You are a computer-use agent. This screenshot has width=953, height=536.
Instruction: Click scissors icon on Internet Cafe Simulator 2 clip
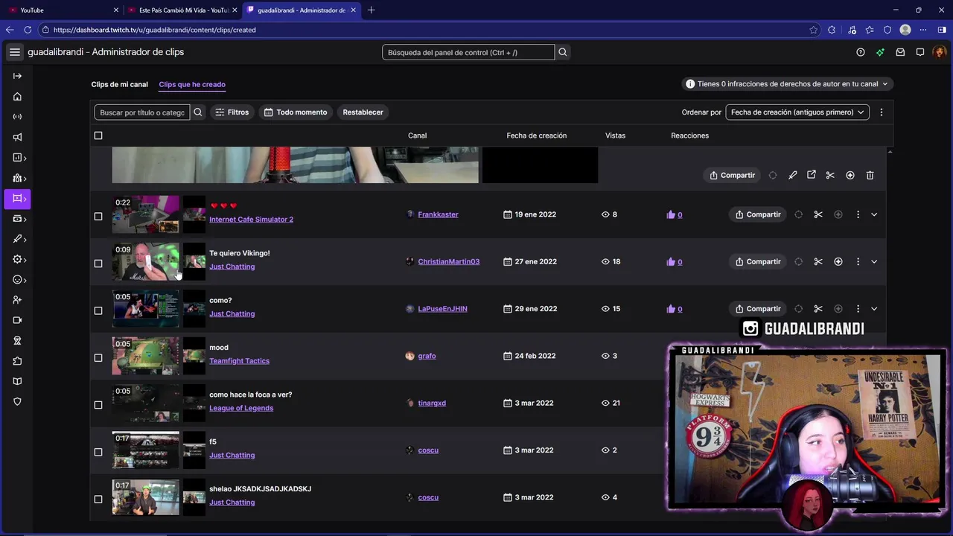(818, 214)
